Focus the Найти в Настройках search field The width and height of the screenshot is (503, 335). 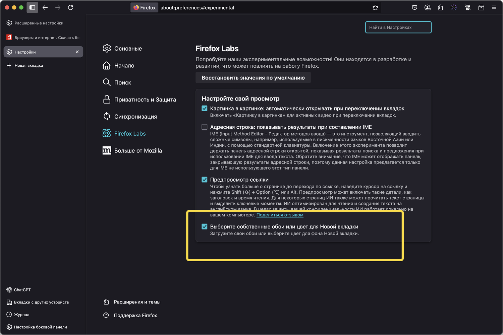click(x=398, y=27)
